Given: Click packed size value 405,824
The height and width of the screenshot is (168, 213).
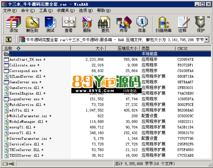Looking at the screenshot, I should click(131, 110).
